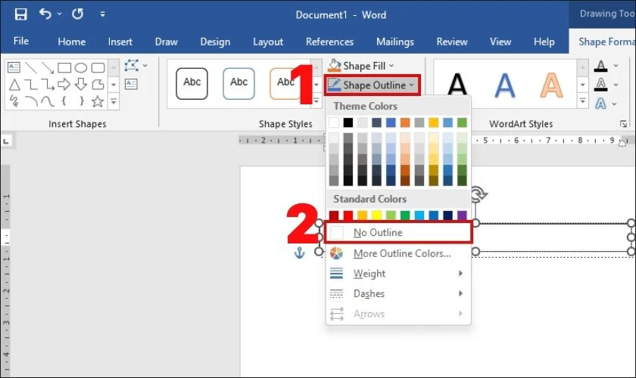This screenshot has height=378, width=636.
Task: Choose No Outline from the menu
Action: click(x=398, y=233)
